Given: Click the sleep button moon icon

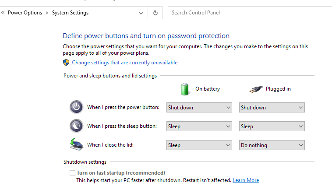Looking at the screenshot, I should (76, 126).
